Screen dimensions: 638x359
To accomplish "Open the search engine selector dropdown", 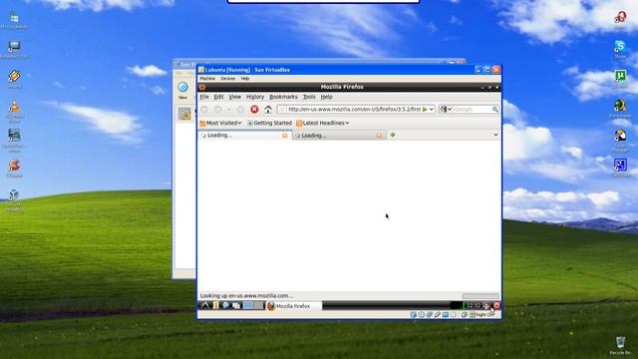I will pos(446,109).
